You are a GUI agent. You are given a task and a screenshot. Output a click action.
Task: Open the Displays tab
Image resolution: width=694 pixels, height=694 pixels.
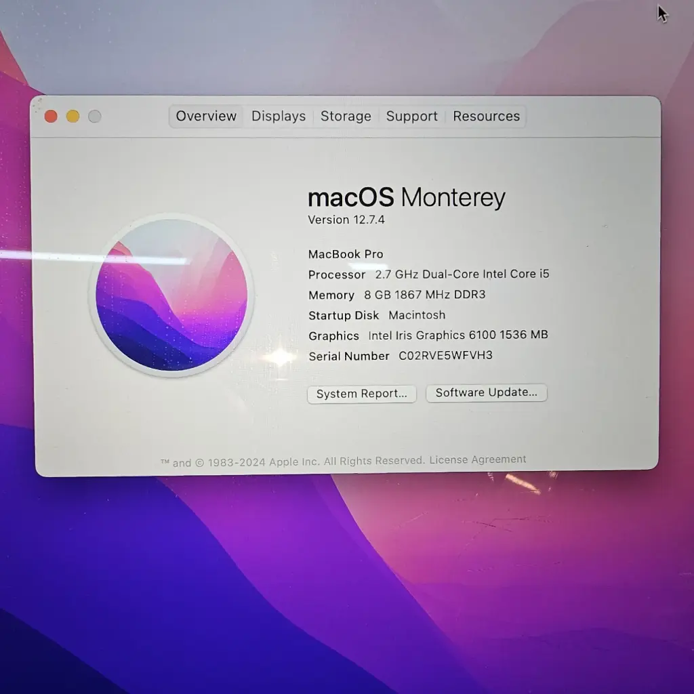click(x=279, y=117)
